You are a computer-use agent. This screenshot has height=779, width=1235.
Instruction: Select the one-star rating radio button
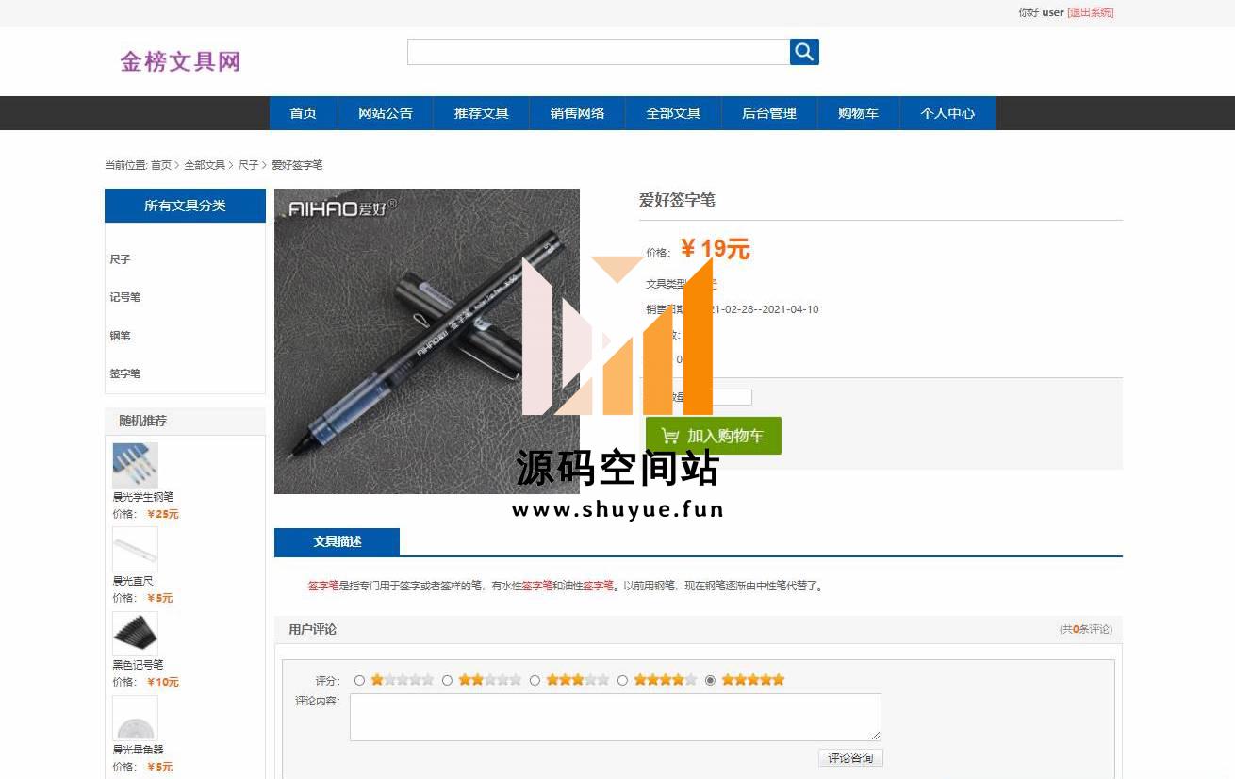tap(359, 680)
